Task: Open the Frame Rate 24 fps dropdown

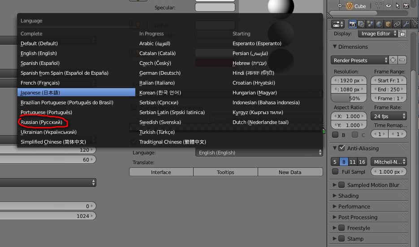Action: click(389, 116)
